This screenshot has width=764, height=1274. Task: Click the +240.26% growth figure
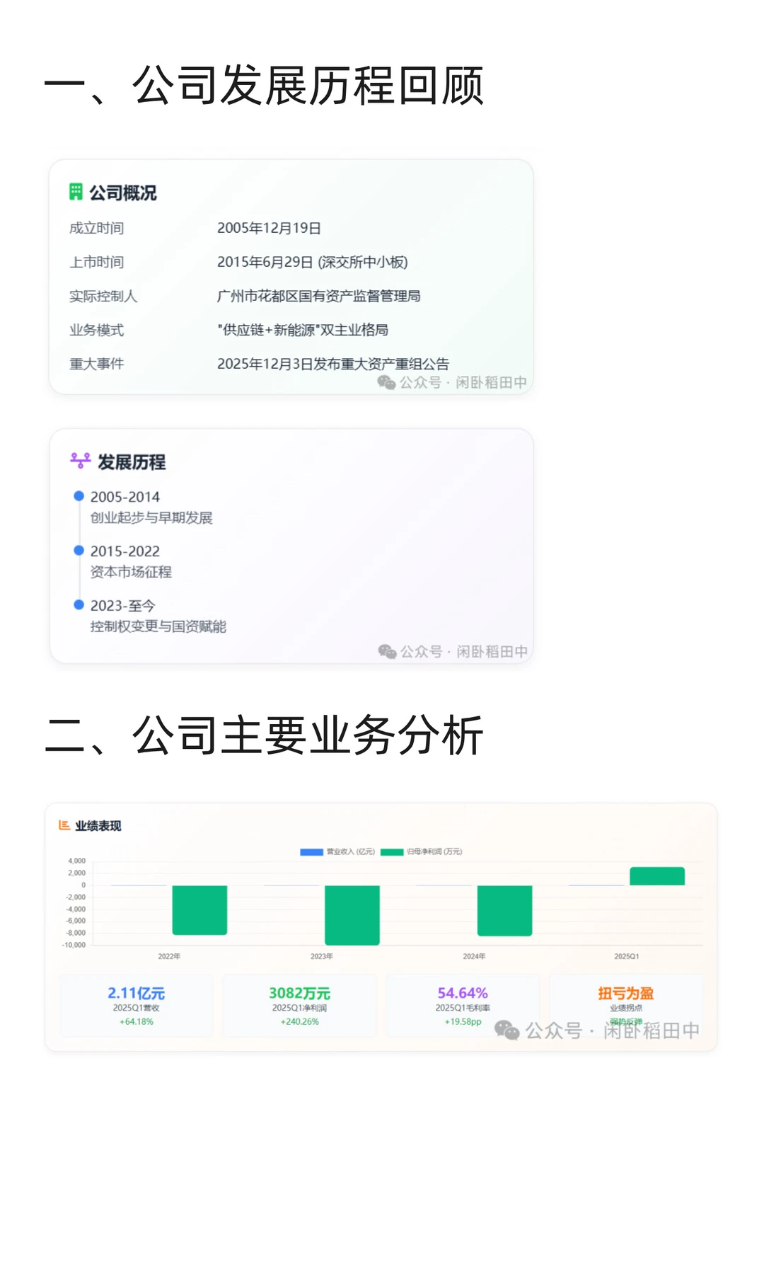click(x=300, y=1021)
